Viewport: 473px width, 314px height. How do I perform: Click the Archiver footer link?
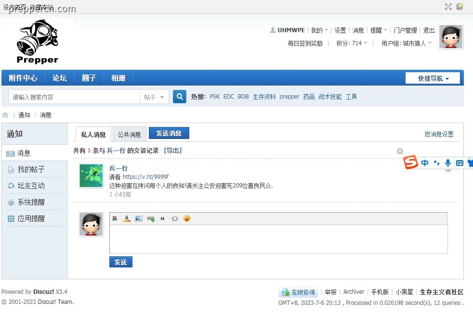tap(354, 292)
